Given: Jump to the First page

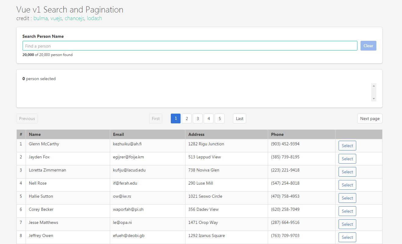Looking at the screenshot, I should 156,118.
